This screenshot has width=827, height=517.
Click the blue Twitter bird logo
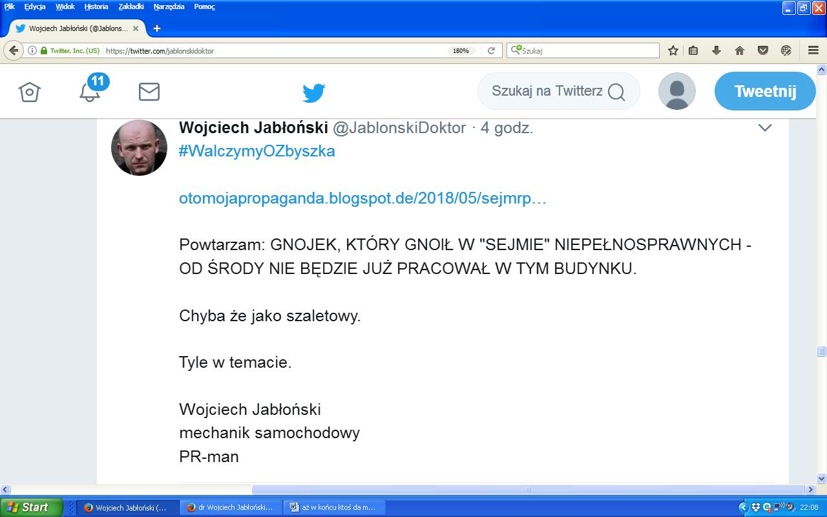click(x=314, y=93)
